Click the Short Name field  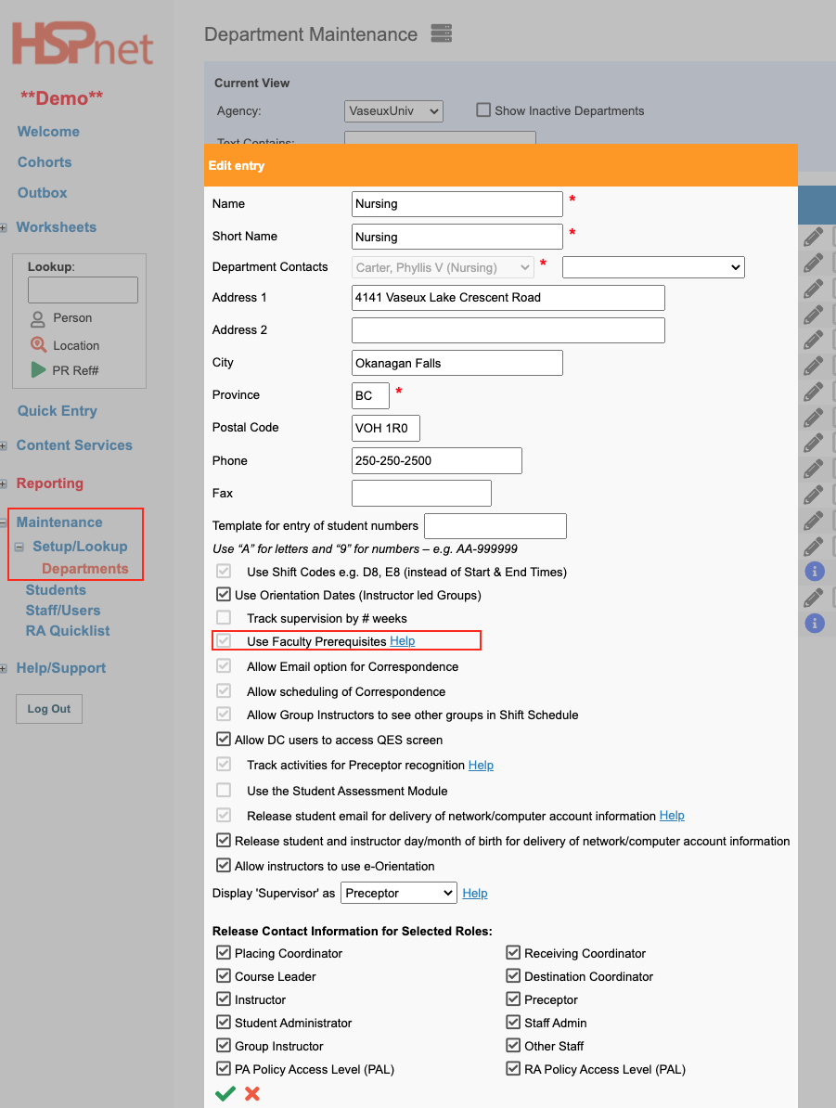pos(457,237)
